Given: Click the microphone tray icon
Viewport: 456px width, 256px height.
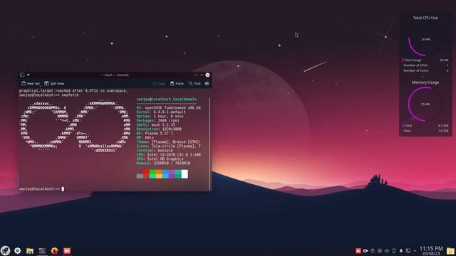Looking at the screenshot, I should tap(401, 251).
